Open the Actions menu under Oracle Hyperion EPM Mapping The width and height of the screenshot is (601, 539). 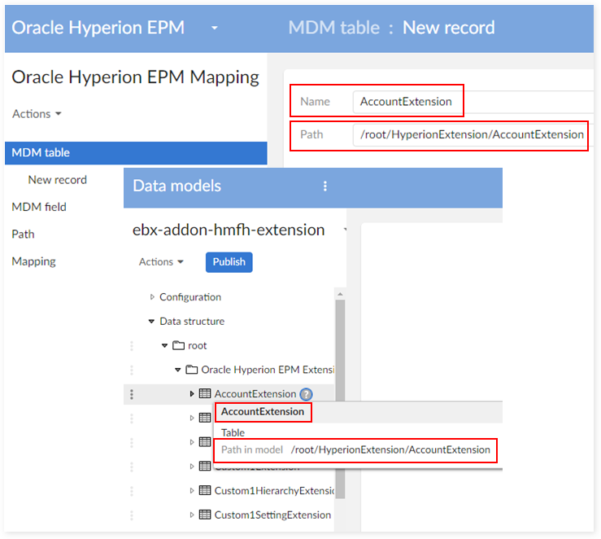point(37,114)
